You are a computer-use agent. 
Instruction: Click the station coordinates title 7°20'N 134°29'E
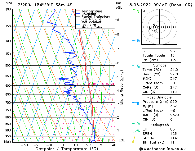[35, 5]
